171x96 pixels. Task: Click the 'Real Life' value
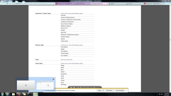(x=63, y=33)
